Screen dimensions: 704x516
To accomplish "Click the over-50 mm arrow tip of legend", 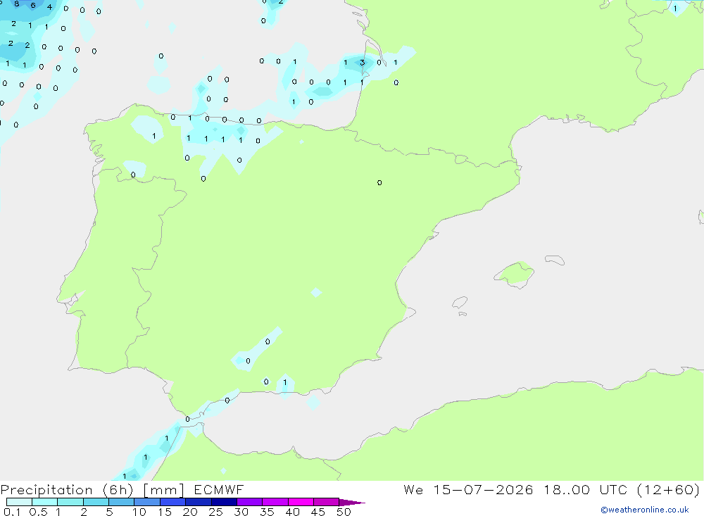I will (353, 503).
